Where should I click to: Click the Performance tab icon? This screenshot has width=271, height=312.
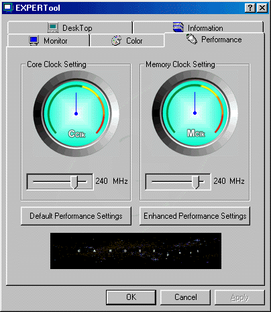[x=192, y=39]
